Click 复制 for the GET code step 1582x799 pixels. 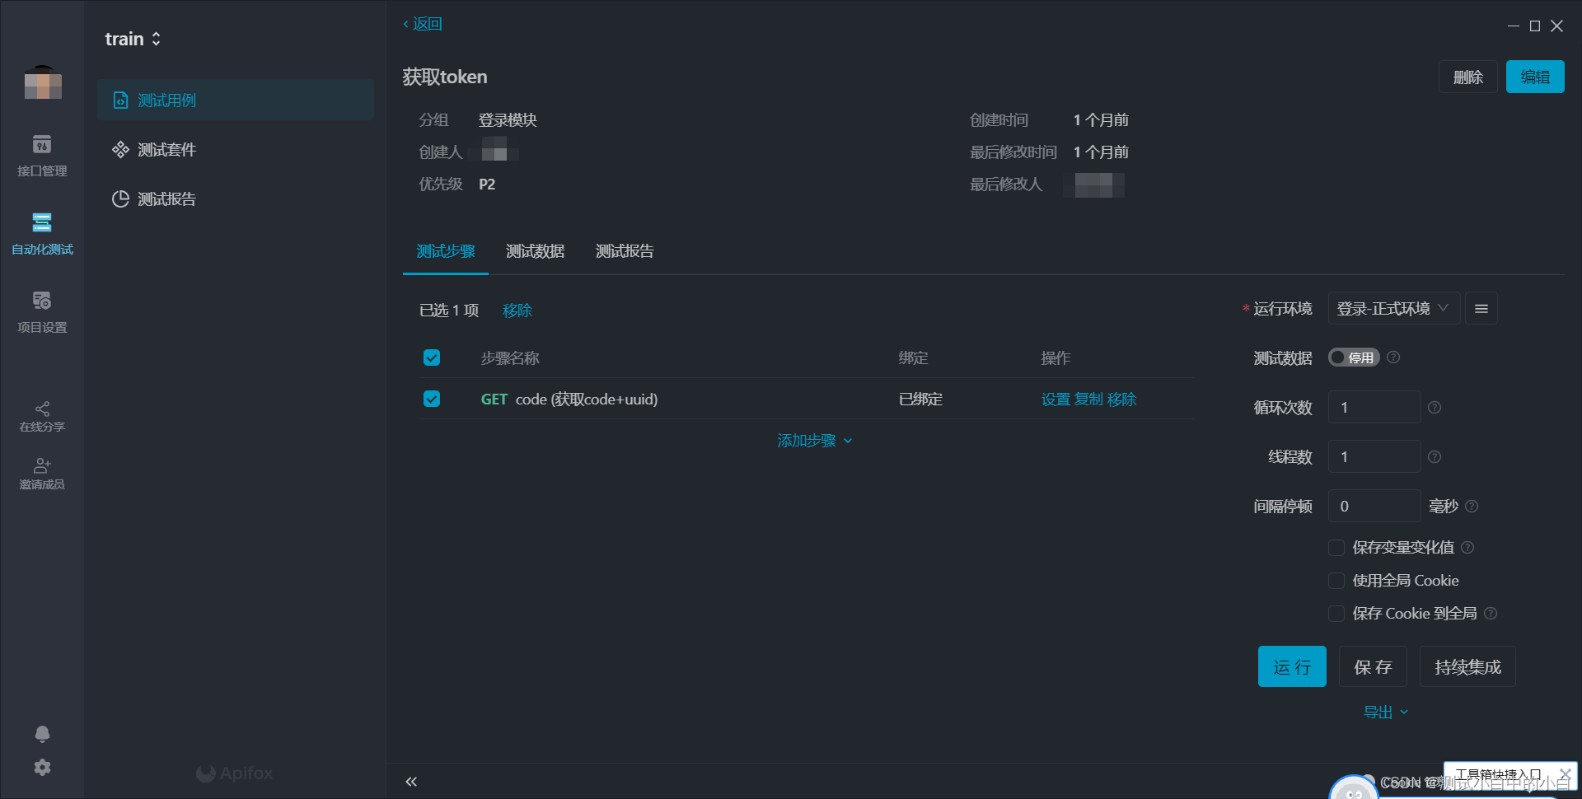pos(1088,399)
